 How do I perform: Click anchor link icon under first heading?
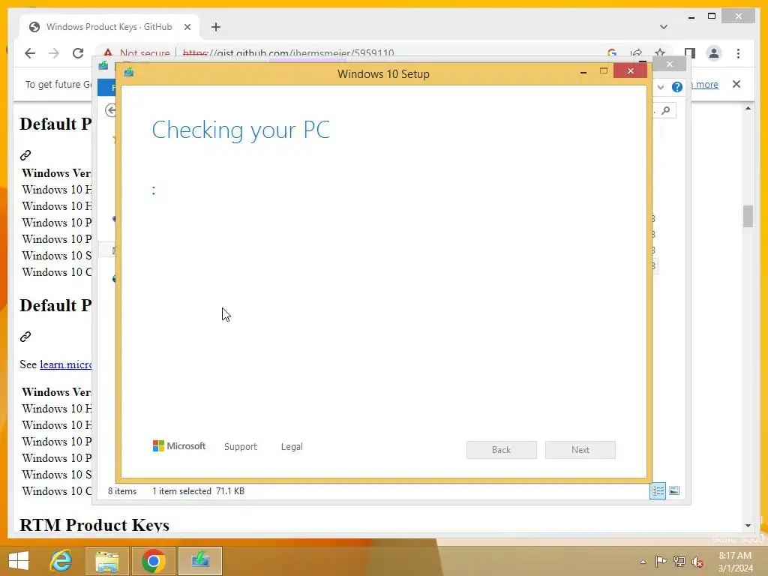click(x=25, y=155)
